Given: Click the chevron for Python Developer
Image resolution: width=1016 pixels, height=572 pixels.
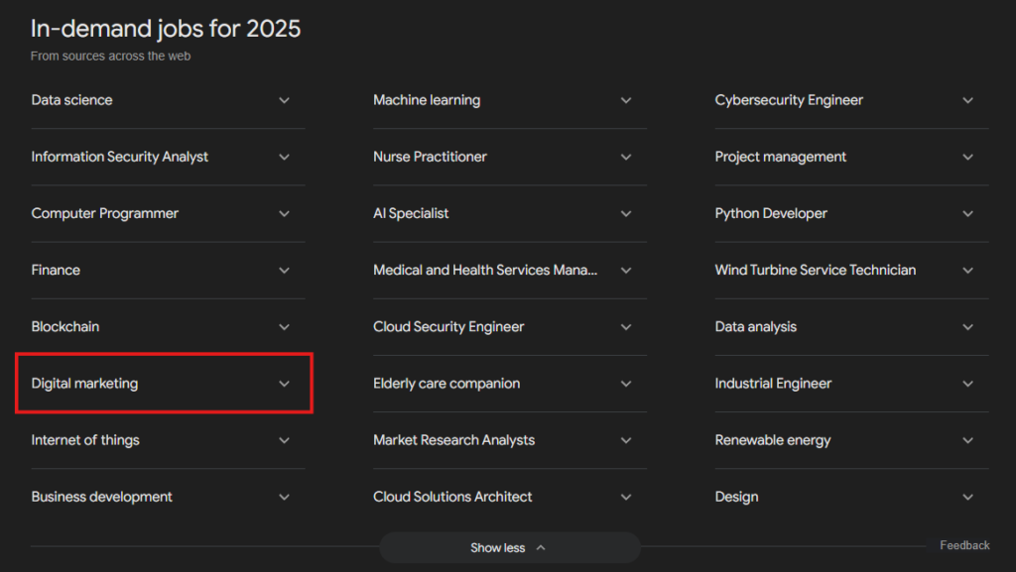Looking at the screenshot, I should (x=967, y=213).
